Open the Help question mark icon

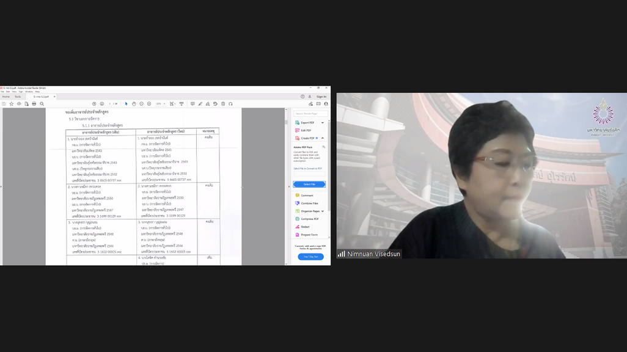point(302,97)
